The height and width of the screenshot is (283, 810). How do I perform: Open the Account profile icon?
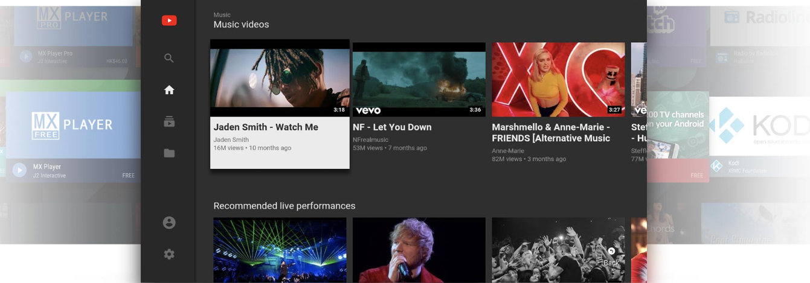click(x=169, y=223)
